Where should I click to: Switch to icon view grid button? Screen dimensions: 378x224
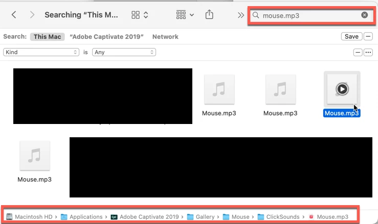pos(136,15)
